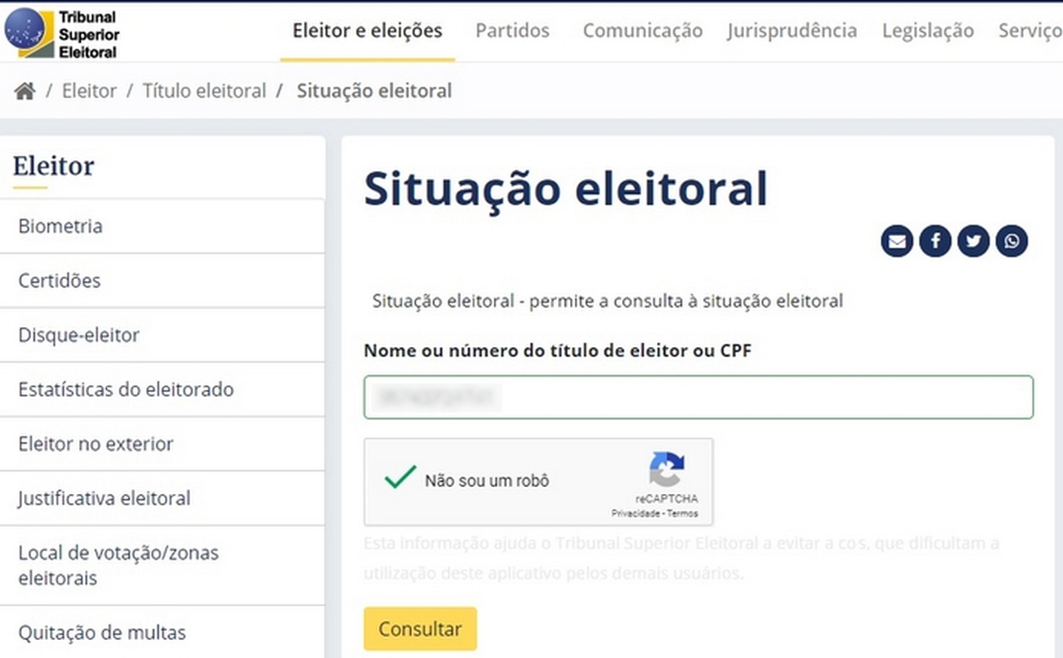Go to Certidões sidebar item
Image resolution: width=1063 pixels, height=658 pixels.
tap(60, 280)
